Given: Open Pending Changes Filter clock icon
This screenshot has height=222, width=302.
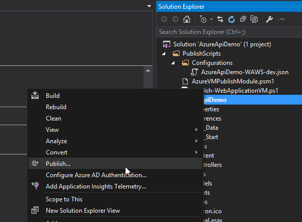Looking at the screenshot, I should pyautogui.click(x=203, y=19).
